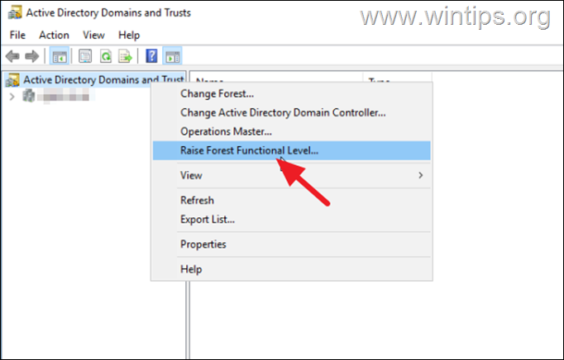Toggle the Show/Hide Action Pane icon
Image resolution: width=564 pixels, height=360 pixels.
pos(172,56)
